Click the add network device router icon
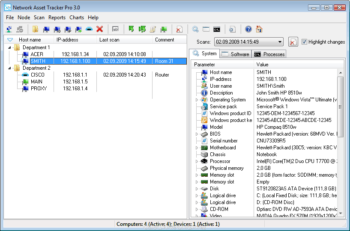350x231 pixels. pyautogui.click(x=89, y=29)
